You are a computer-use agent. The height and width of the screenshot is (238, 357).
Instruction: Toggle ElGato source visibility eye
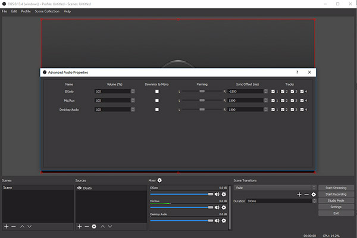point(79,188)
